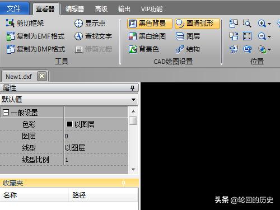Click the properties scrollbar thumb
The width and height of the screenshot is (280, 210).
click(133, 120)
